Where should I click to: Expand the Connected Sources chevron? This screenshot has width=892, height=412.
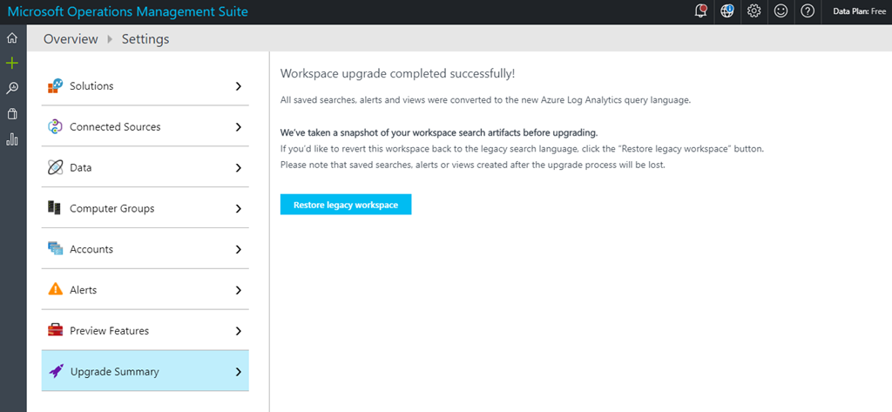238,127
